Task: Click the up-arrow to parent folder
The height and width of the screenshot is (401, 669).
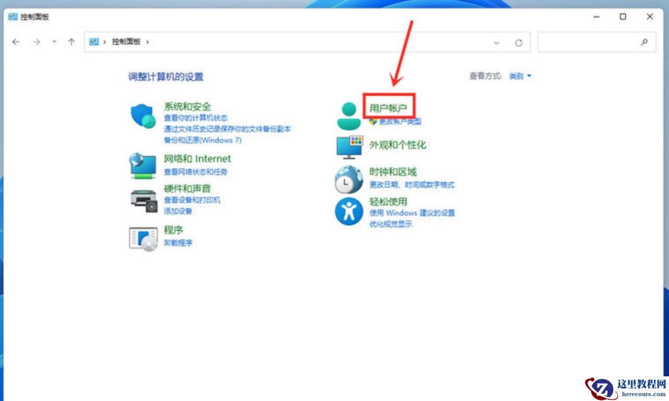Action: (x=70, y=41)
